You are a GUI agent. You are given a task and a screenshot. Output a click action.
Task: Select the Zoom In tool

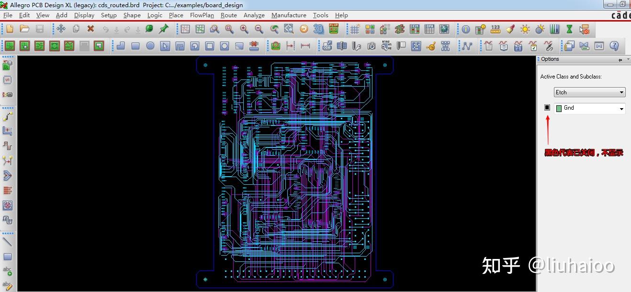click(244, 29)
